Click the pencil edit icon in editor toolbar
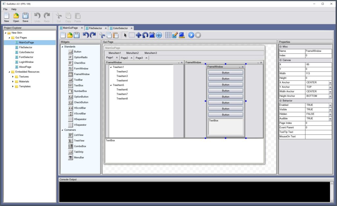The height and width of the screenshot is (206, 337). coord(175,35)
